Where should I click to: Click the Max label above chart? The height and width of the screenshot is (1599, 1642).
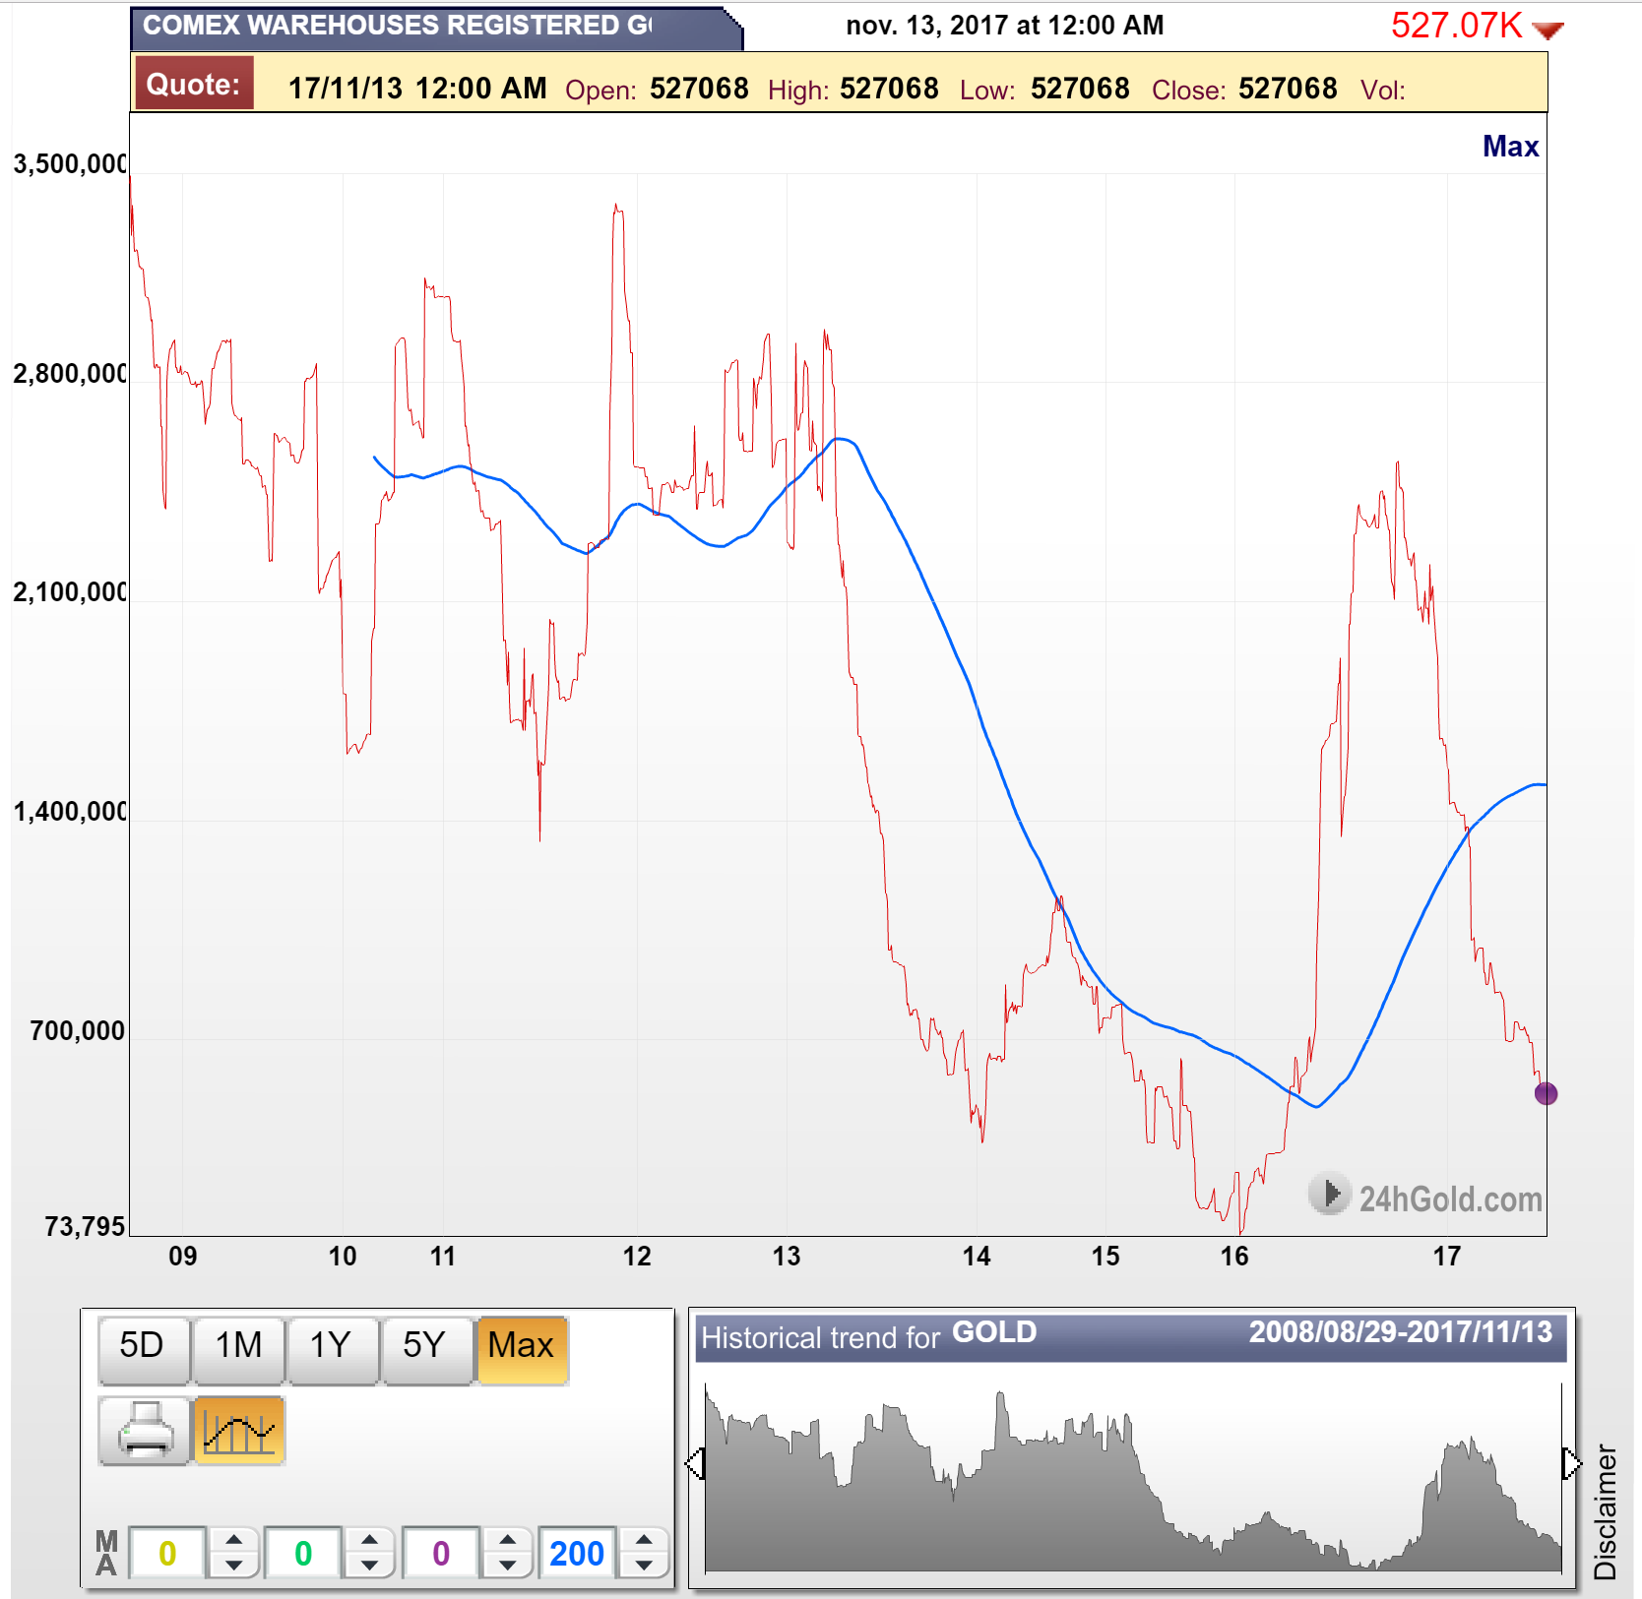click(1510, 147)
